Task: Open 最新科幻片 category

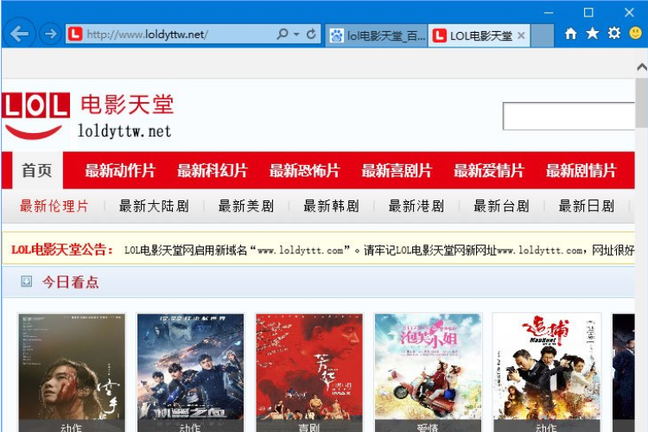Action: click(x=213, y=170)
